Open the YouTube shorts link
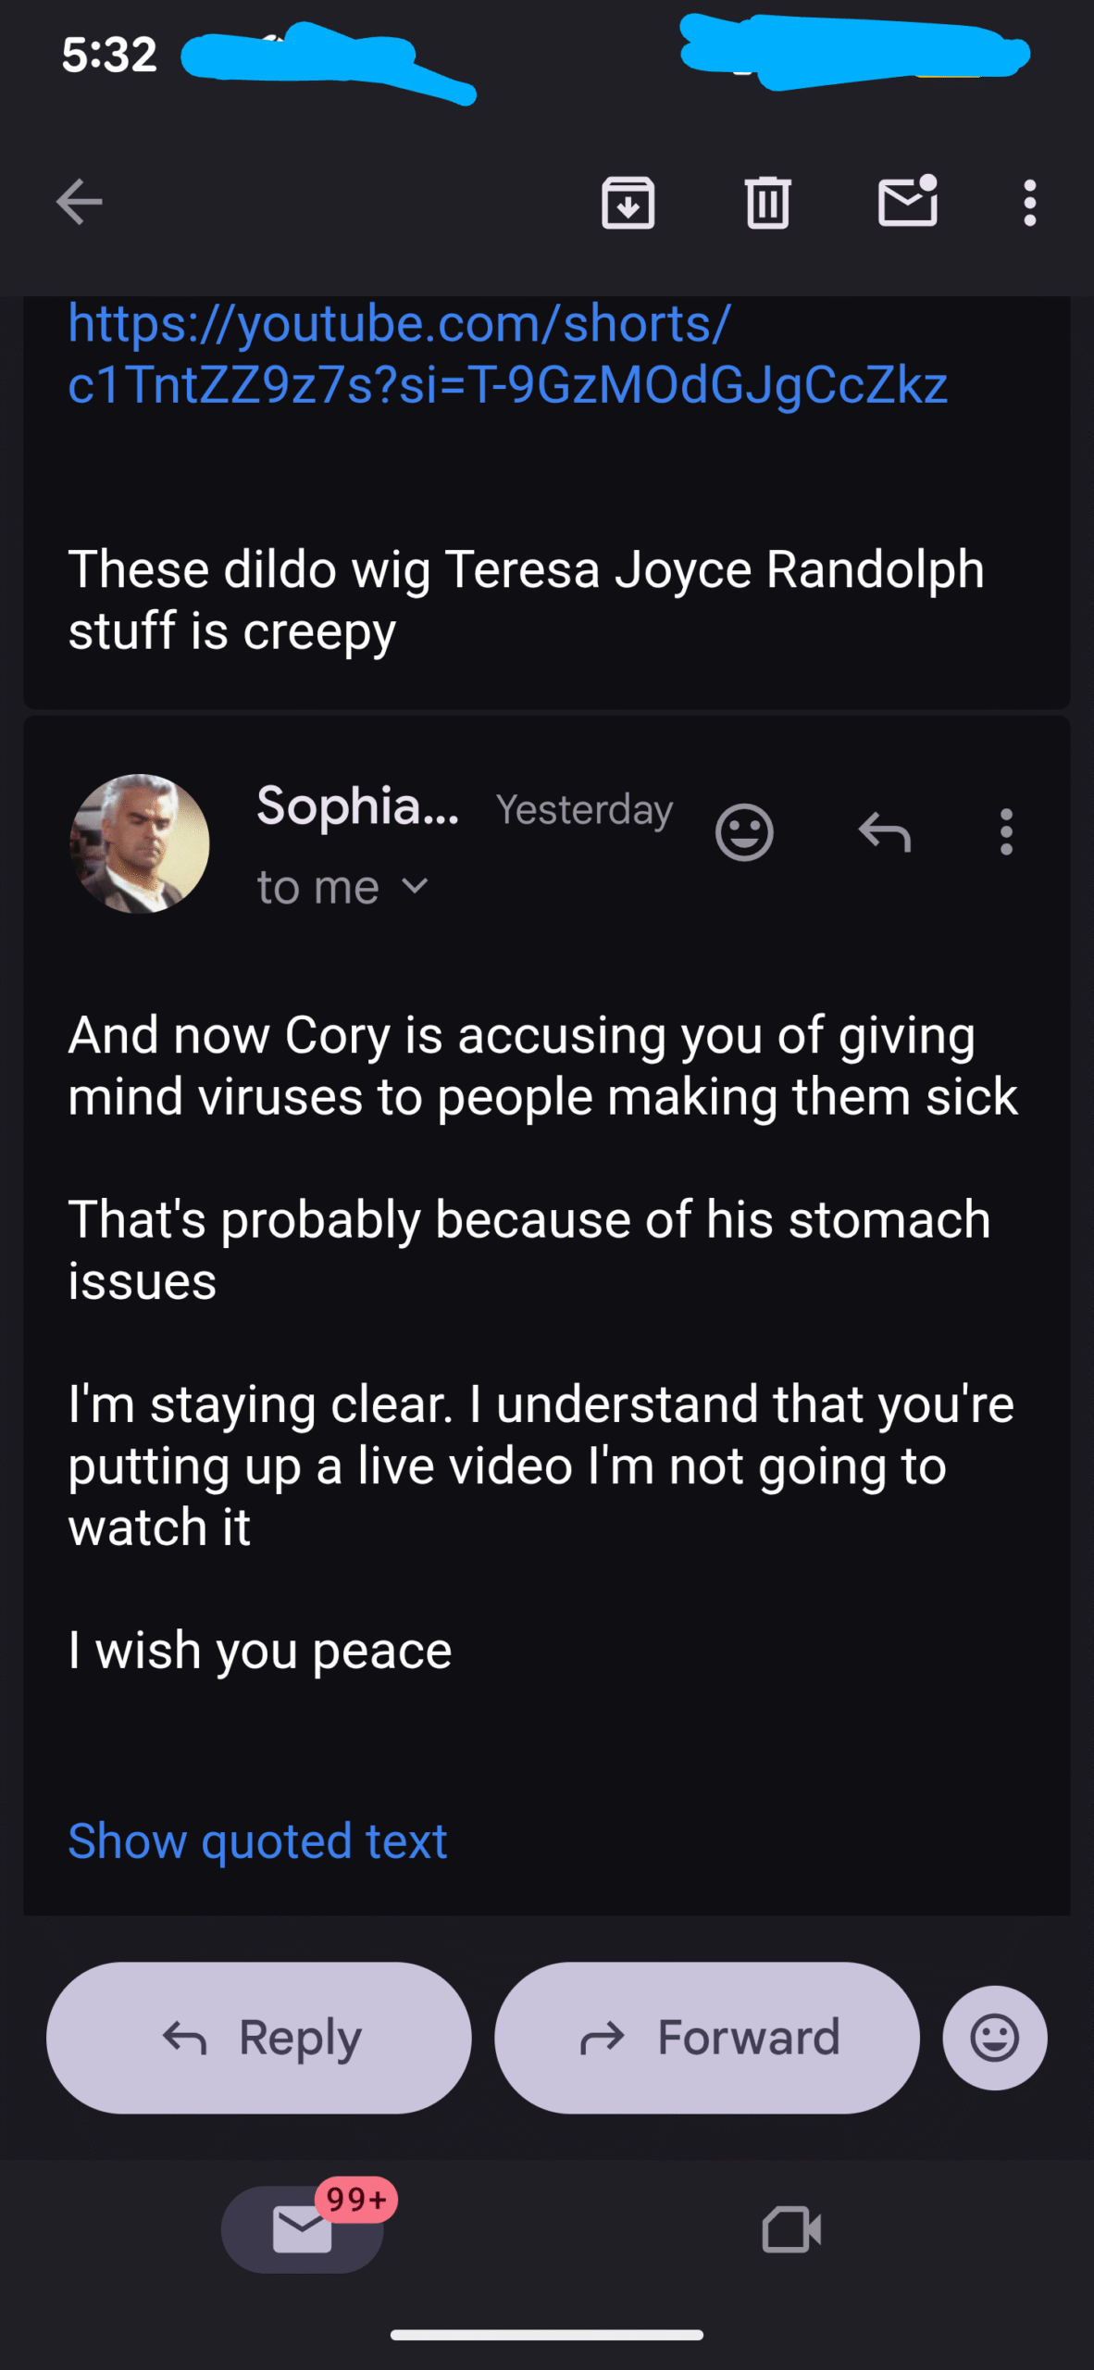This screenshot has width=1094, height=2370. coord(507,354)
